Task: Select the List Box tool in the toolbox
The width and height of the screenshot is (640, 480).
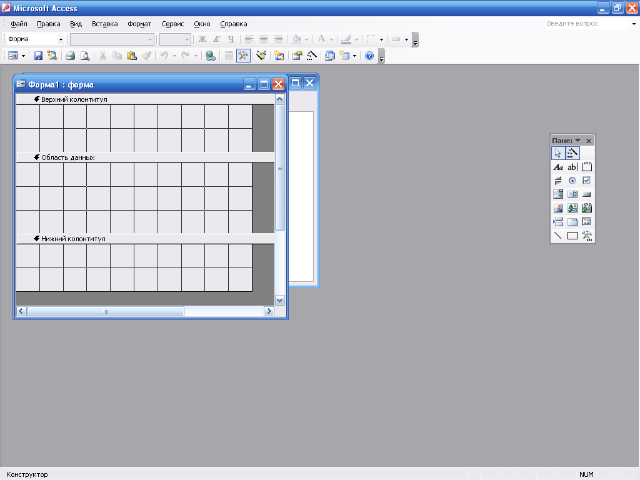Action: (572, 194)
